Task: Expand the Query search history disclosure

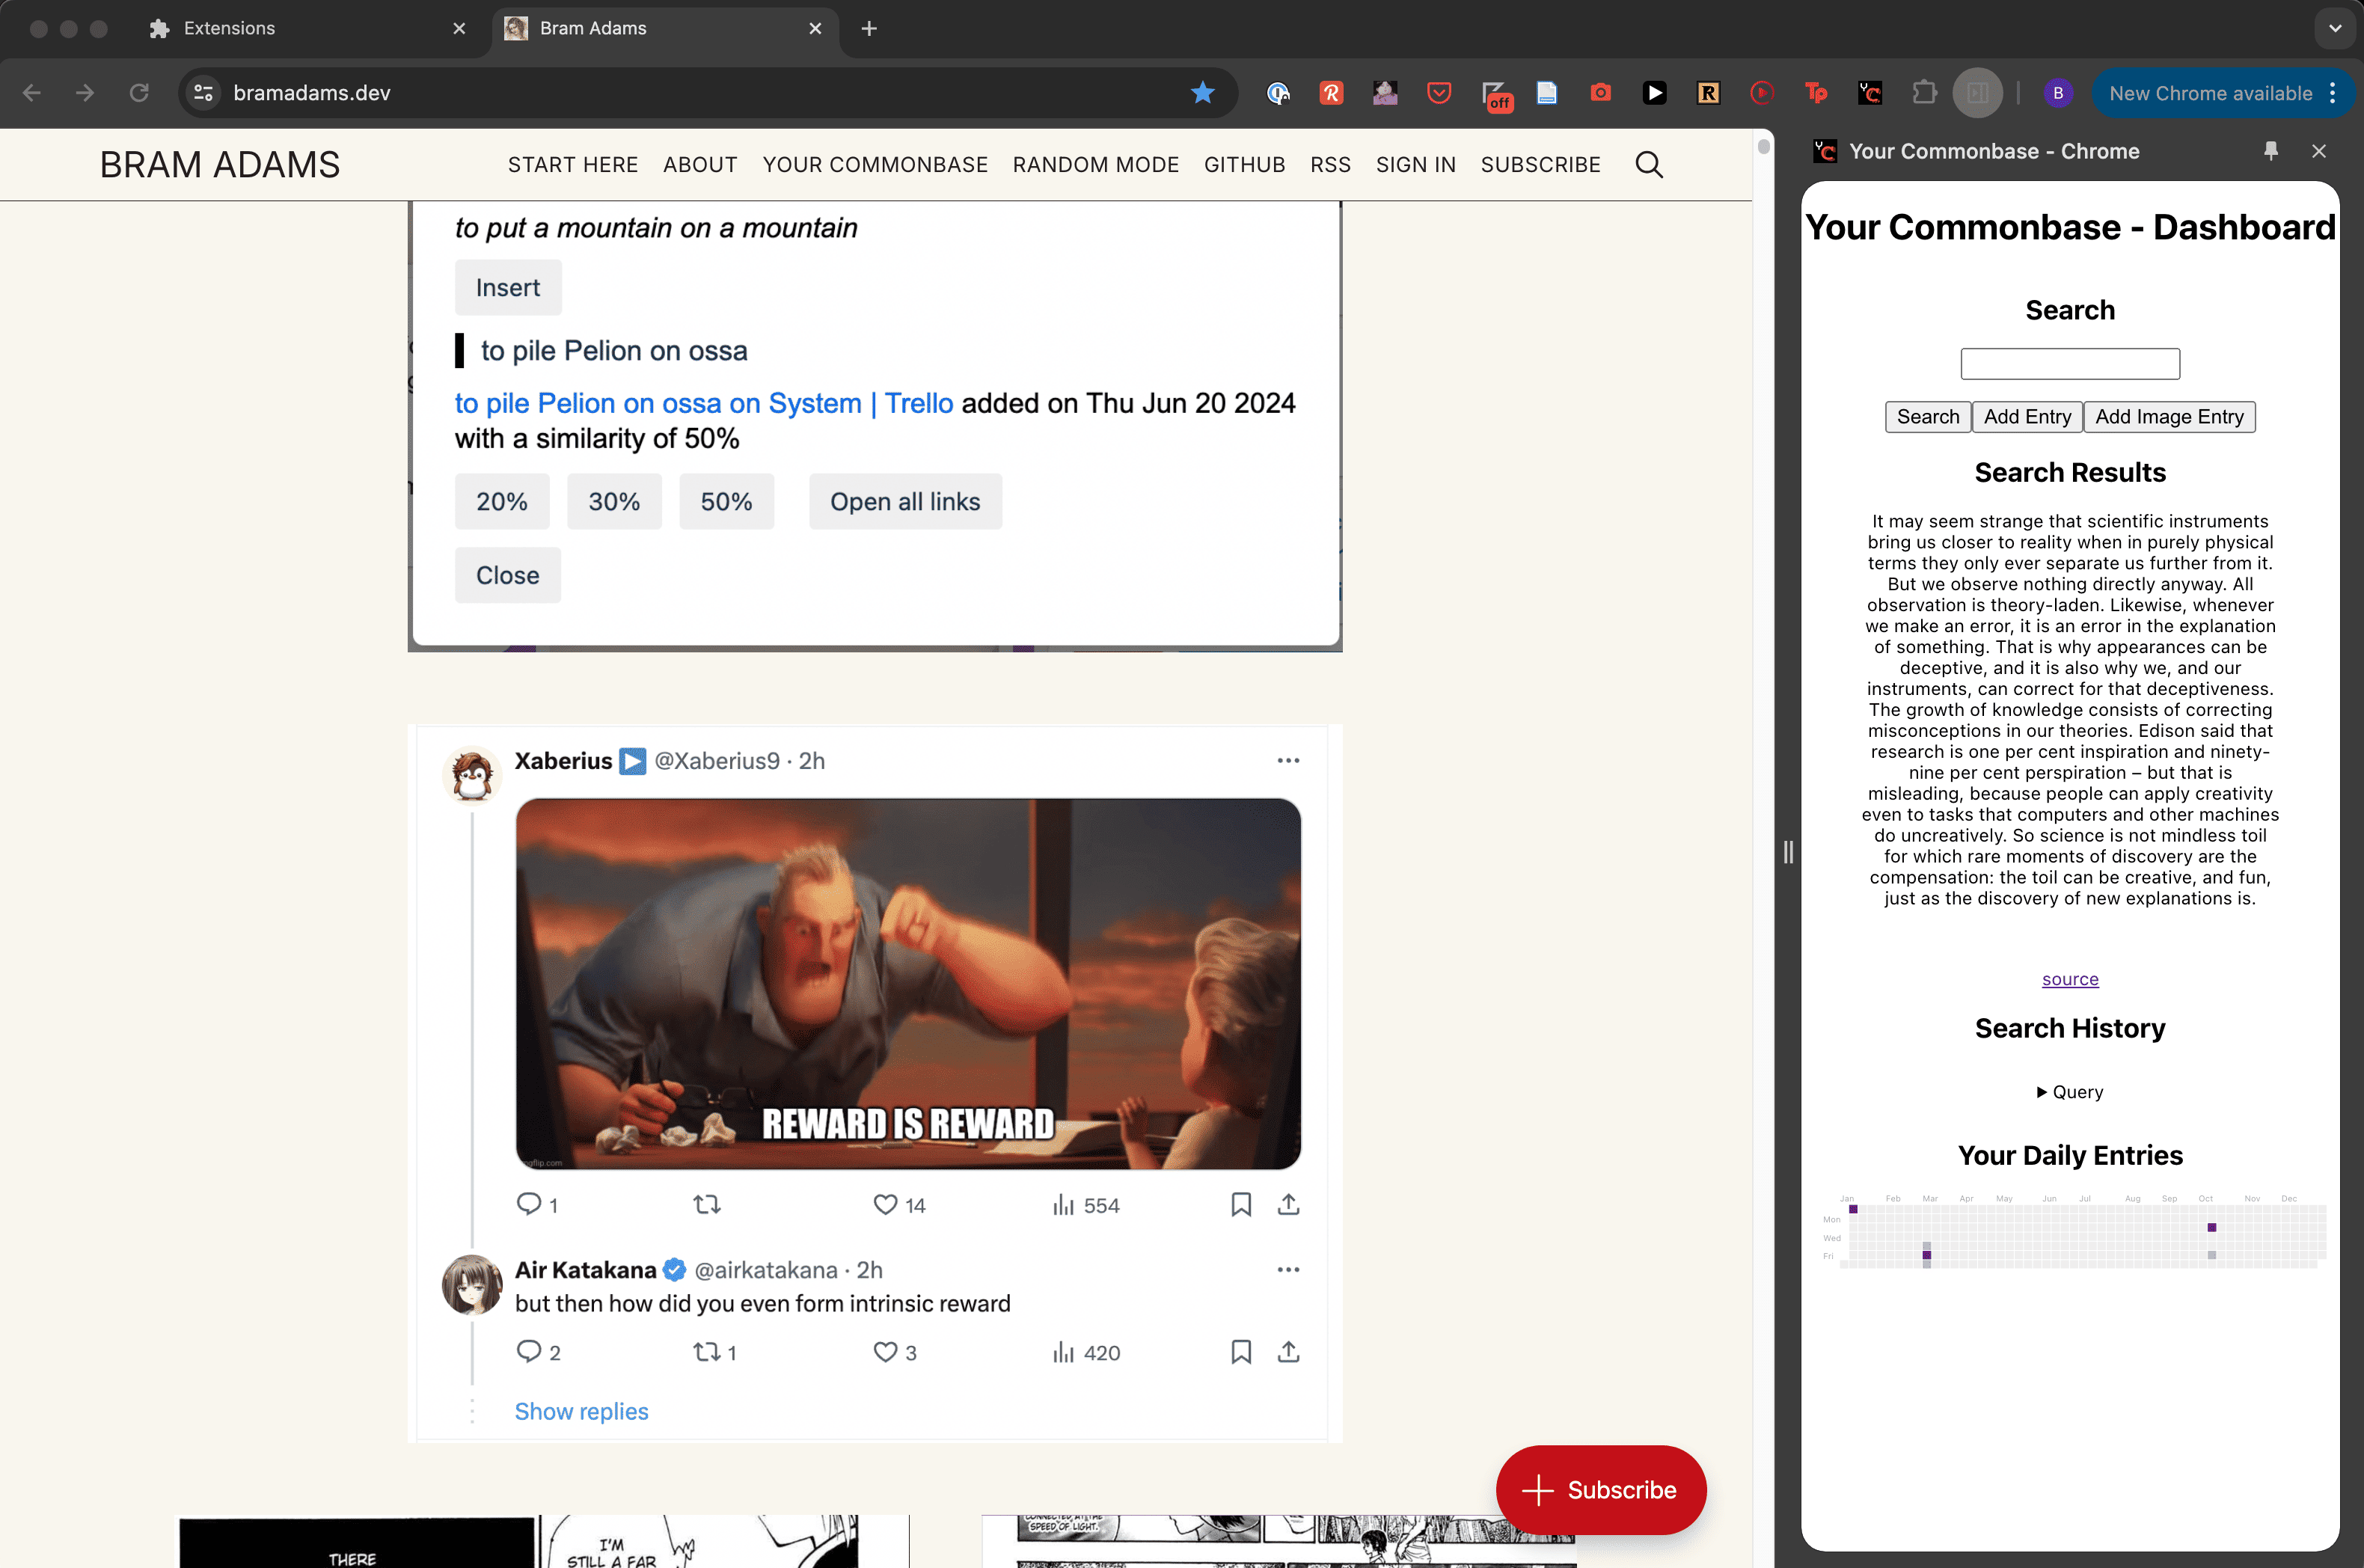Action: click(2069, 1092)
